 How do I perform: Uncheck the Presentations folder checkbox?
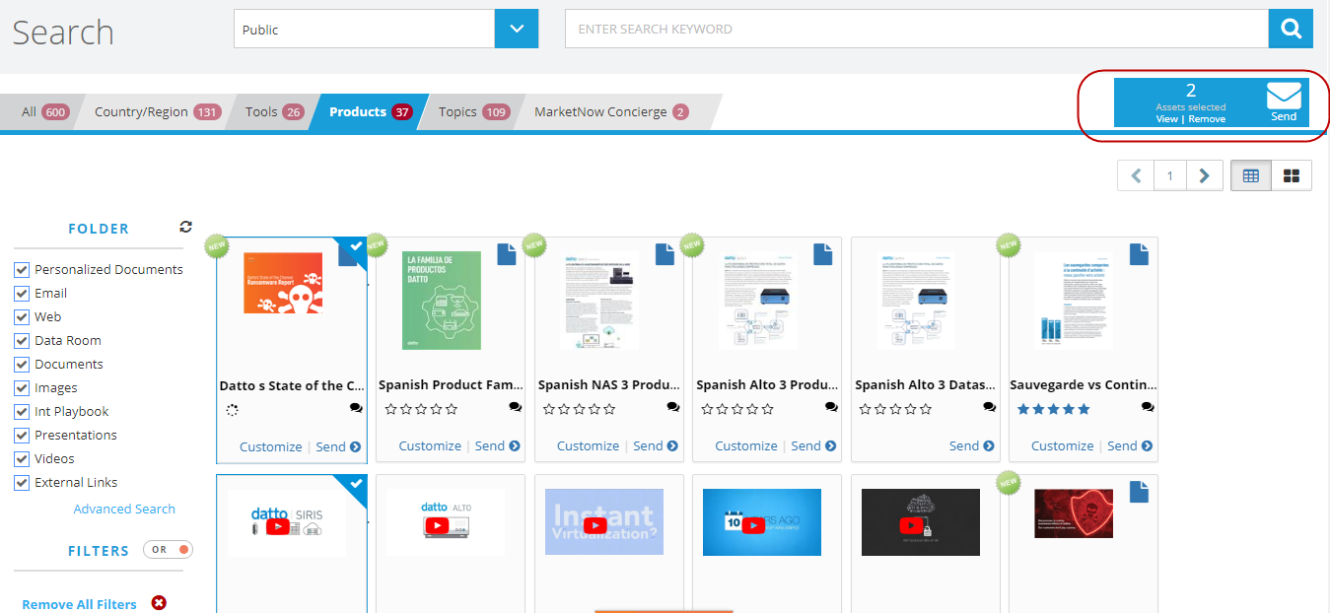tap(22, 436)
